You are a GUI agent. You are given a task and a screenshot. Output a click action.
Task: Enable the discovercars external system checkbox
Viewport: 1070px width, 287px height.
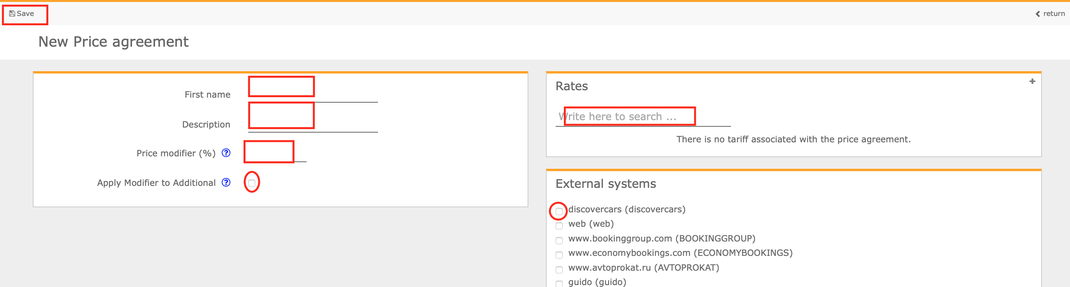559,212
